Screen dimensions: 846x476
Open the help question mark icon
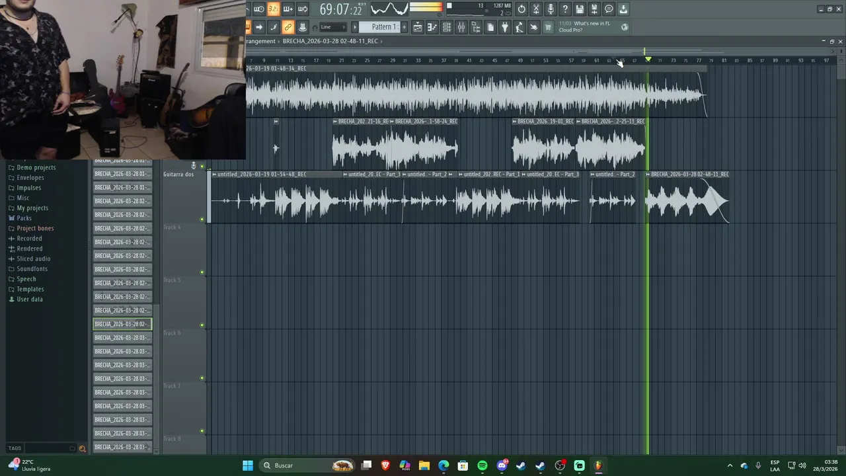coord(565,9)
